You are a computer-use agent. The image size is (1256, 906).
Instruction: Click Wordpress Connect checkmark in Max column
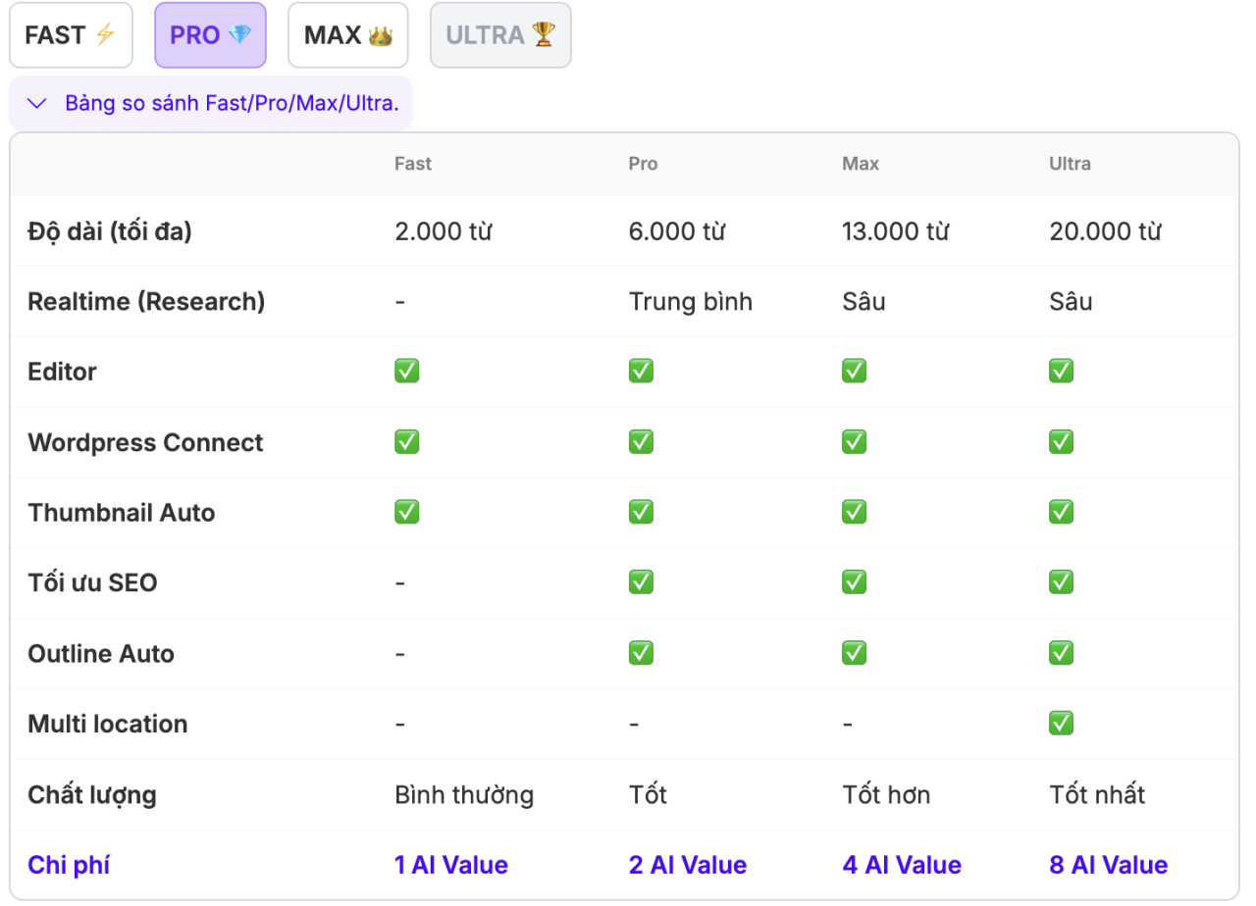(x=854, y=442)
